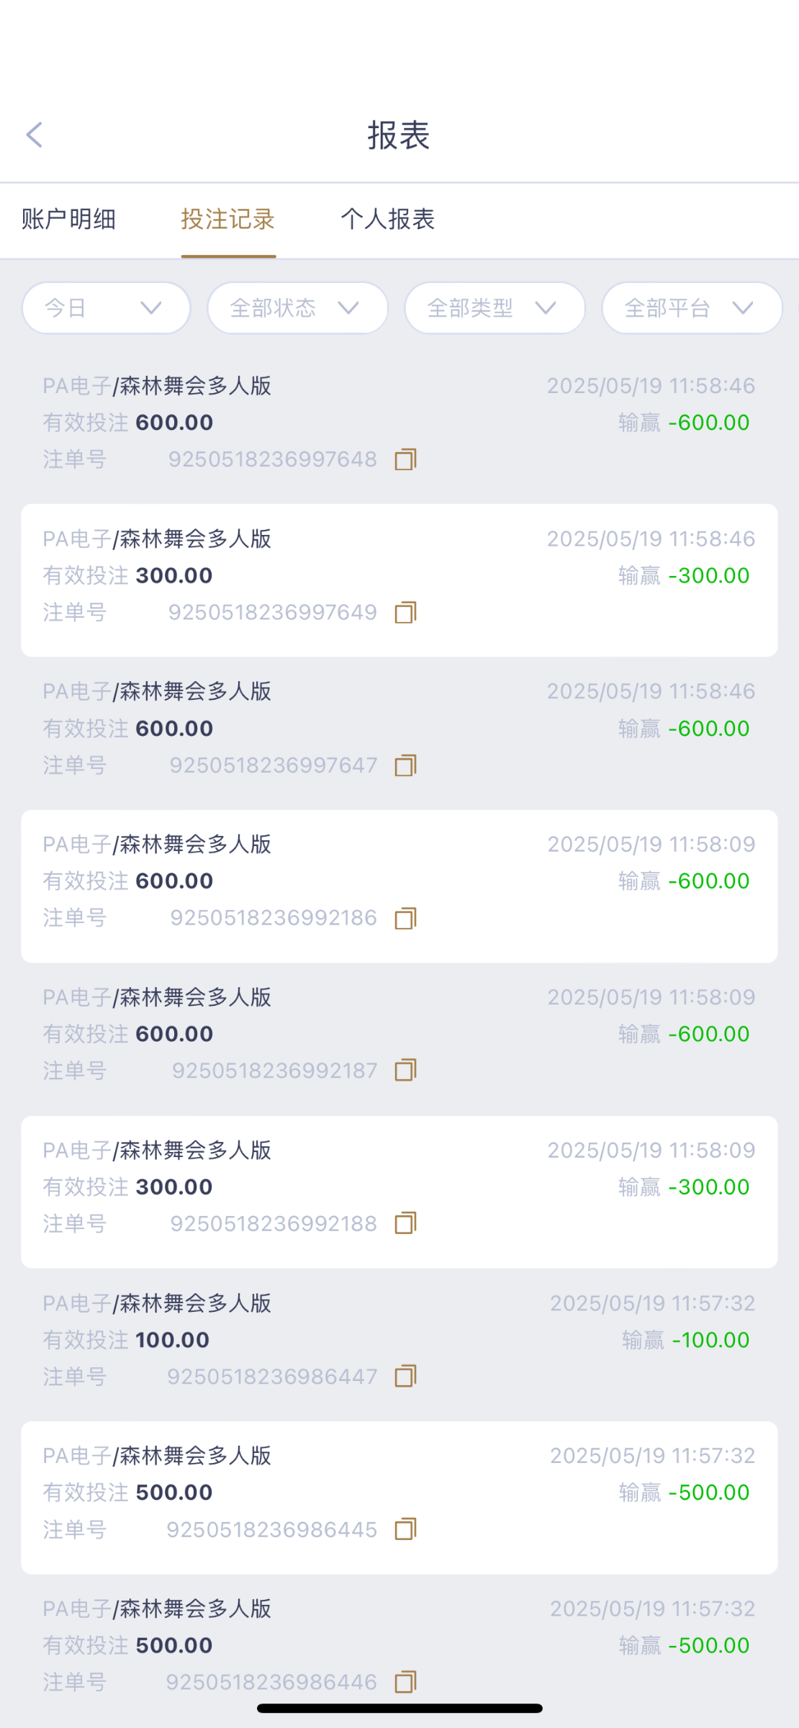Viewport: 799px width, 1728px height.
Task: Open the 今日 date filter dropdown
Action: tap(106, 308)
